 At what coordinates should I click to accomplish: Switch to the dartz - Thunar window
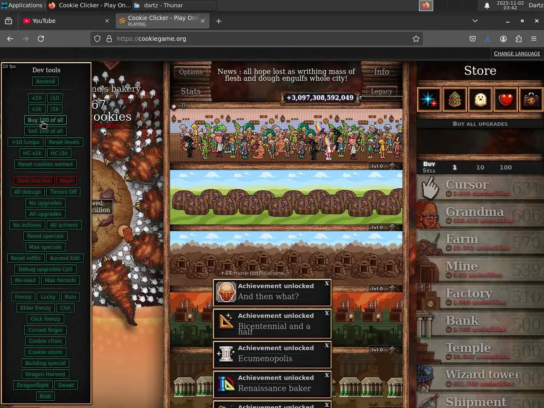click(x=173, y=6)
